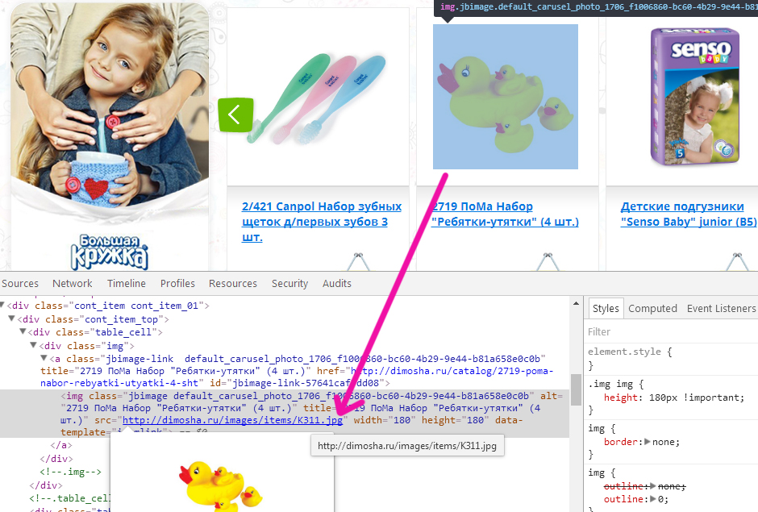The image size is (758, 512).
Task: Click the Elements panel scrollbar thumb
Action: click(x=576, y=389)
